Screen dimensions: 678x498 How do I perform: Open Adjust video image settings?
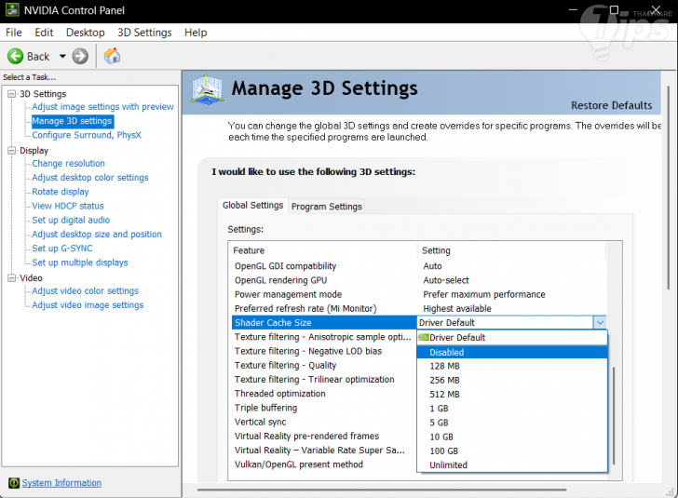pyautogui.click(x=88, y=305)
